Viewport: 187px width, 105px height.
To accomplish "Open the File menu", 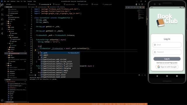I will click(x=5, y=1).
